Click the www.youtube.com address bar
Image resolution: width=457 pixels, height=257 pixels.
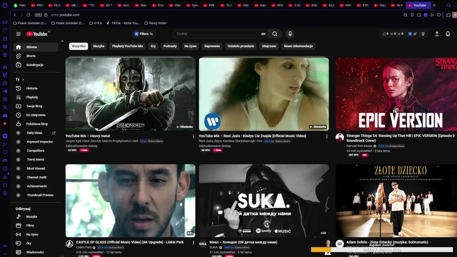pos(65,15)
